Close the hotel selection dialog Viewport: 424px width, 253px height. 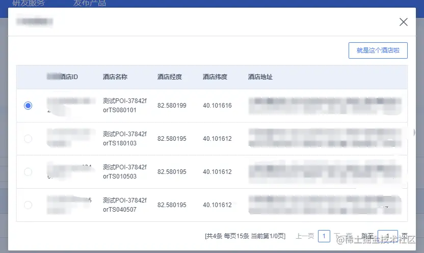tap(404, 22)
